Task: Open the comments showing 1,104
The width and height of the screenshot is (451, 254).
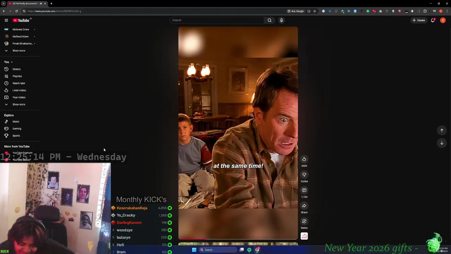Action: [304, 190]
